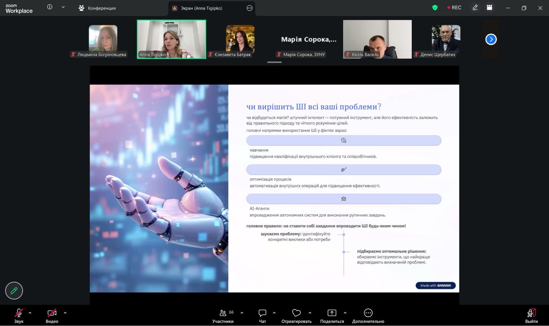Open the Zoom Workplace dropdown chevron
The image size is (549, 326).
[x=63, y=7]
